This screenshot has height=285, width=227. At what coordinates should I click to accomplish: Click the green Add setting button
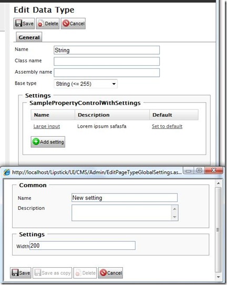coord(48,142)
